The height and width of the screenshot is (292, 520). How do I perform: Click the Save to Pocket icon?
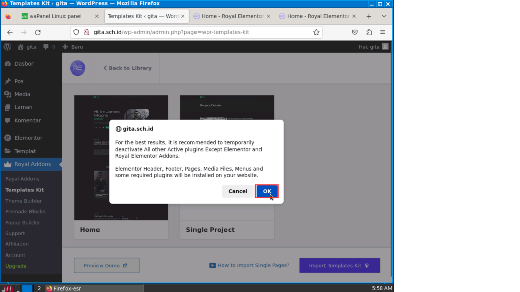click(355, 32)
